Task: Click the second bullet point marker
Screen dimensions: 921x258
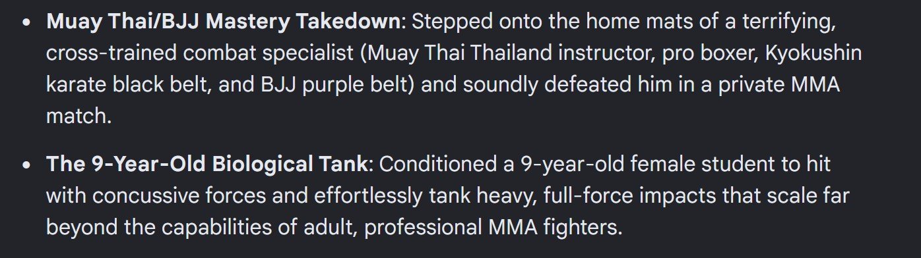Action: [x=25, y=165]
